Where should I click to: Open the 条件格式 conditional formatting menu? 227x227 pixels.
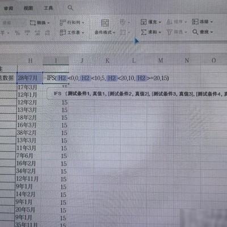tap(105, 27)
